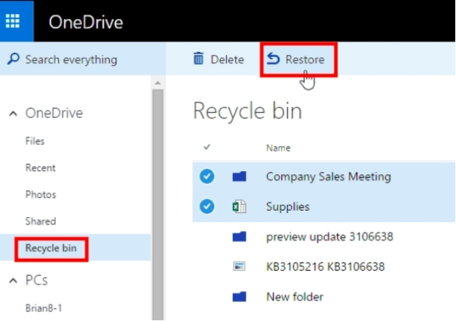The width and height of the screenshot is (456, 321).
Task: Open the app launcher grid icon
Action: tap(12, 21)
